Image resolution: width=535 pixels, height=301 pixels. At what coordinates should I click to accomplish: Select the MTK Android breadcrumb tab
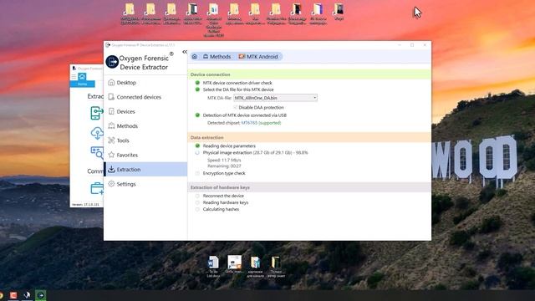(258, 57)
